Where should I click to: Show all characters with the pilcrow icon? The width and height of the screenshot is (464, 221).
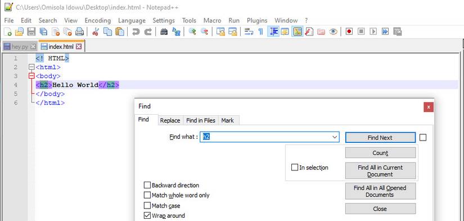pyautogui.click(x=260, y=31)
